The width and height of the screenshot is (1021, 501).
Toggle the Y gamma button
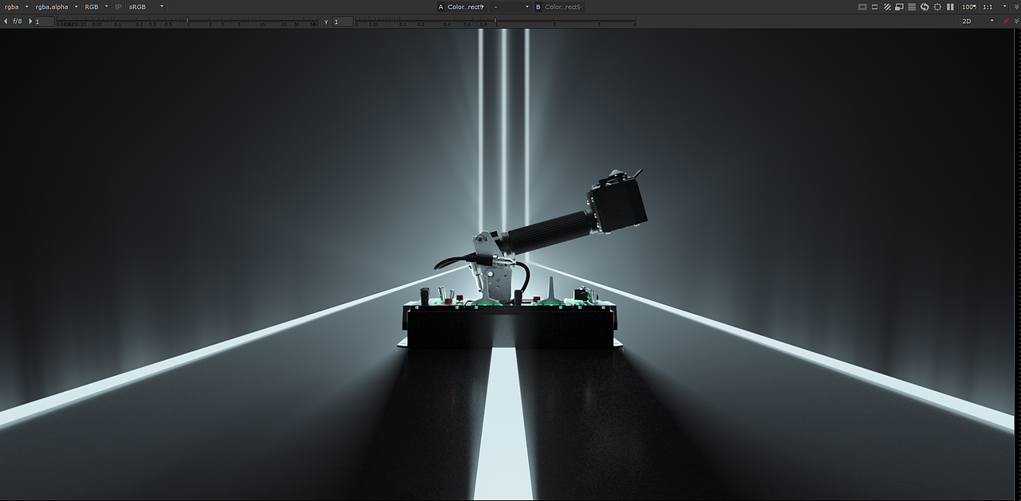(326, 22)
